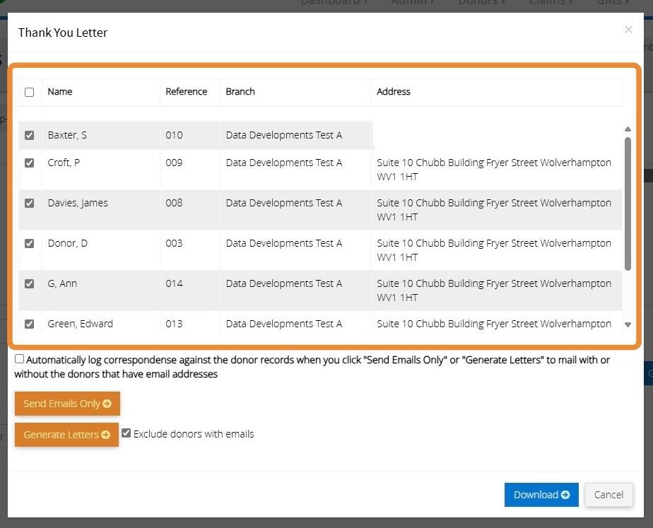
Task: Click the address in G, Ann row
Action: coord(494,291)
